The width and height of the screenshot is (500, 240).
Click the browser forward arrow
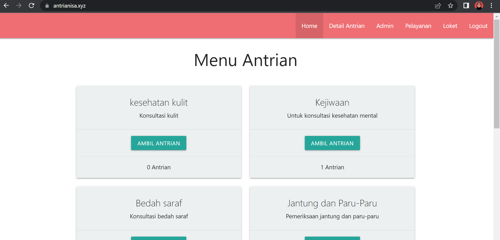tap(19, 5)
